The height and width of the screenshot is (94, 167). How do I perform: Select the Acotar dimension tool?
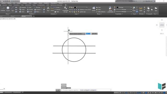(x=52, y=9)
